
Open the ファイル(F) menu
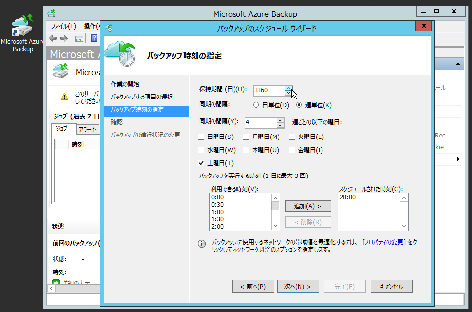pyautogui.click(x=64, y=26)
